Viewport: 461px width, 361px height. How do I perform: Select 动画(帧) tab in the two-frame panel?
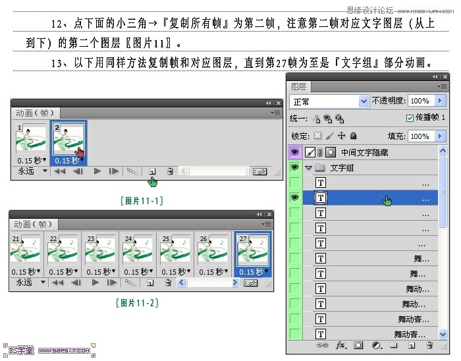(35, 113)
